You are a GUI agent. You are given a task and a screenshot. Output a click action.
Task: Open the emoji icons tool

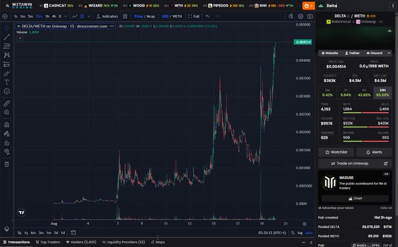(7, 91)
